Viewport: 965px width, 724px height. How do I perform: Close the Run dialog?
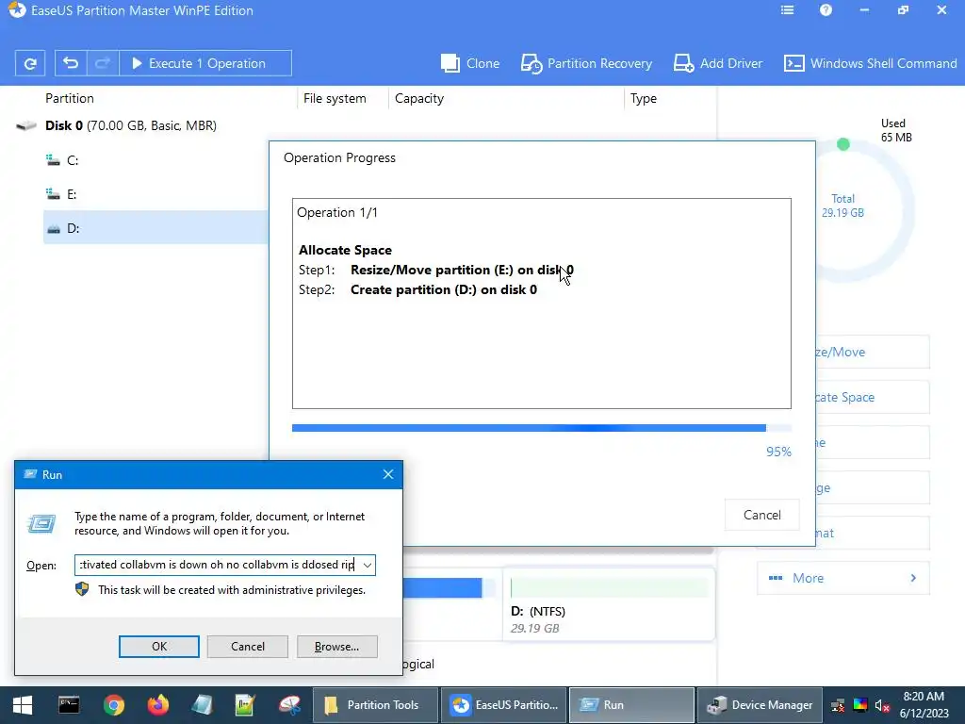coord(388,475)
